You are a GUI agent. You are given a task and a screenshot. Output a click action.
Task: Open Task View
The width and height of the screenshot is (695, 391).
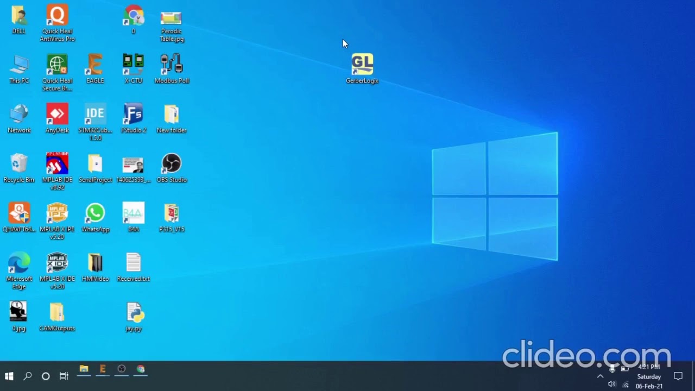(x=64, y=376)
